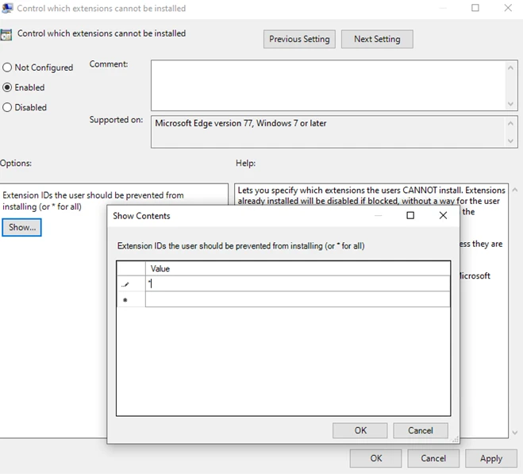Close the policy settings window

(x=508, y=8)
